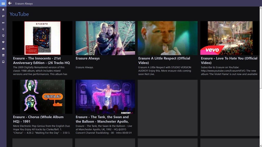Open the music note sidebar icon

pyautogui.click(x=3, y=29)
